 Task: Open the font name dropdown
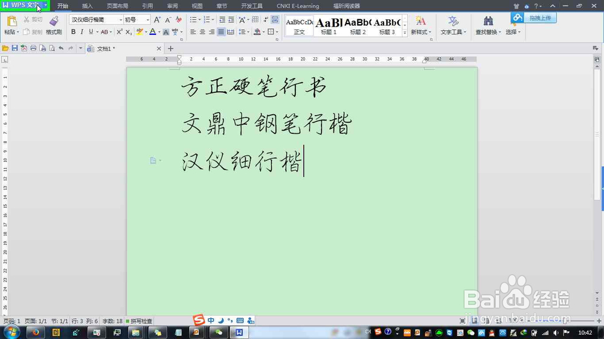tap(121, 20)
